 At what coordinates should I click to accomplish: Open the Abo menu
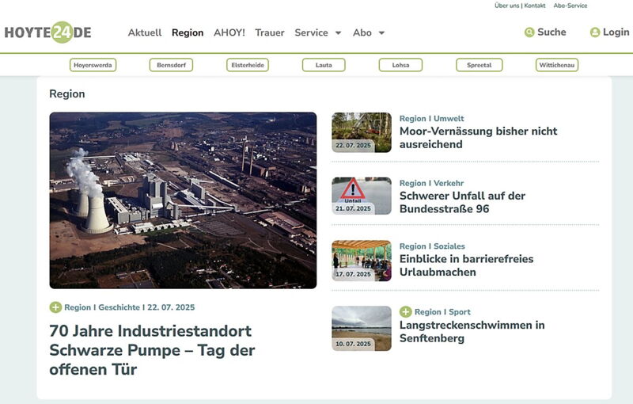click(x=362, y=32)
